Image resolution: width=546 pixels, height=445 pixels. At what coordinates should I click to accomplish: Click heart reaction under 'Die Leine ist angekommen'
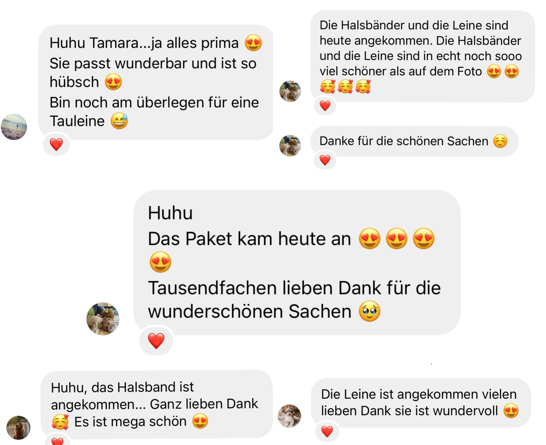(327, 432)
